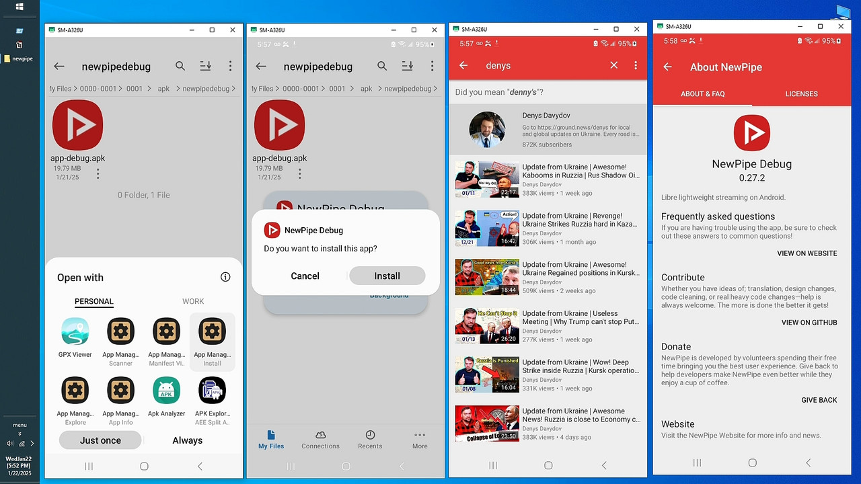Confirm Install of NewPipe Debug
861x484 pixels.
tap(387, 276)
